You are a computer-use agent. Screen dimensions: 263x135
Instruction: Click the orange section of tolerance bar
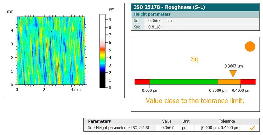click(x=229, y=82)
